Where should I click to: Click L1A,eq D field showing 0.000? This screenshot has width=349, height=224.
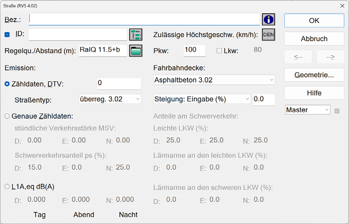point(40,200)
